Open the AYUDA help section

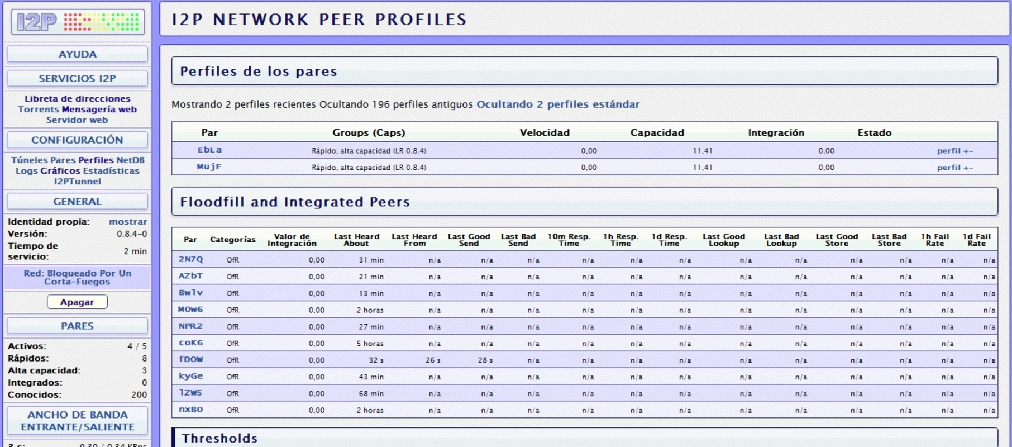(78, 54)
